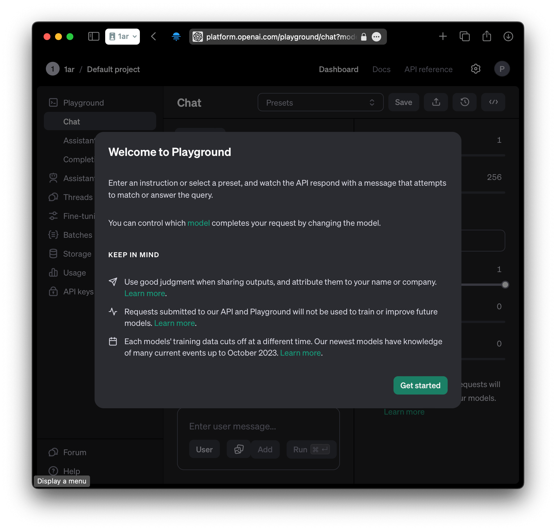556x531 pixels.
Task: Click the Fine-tuning sidebar icon
Action: 54,216
